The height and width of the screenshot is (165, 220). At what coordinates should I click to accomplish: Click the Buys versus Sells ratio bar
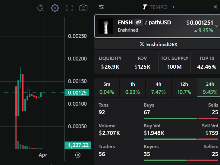click(x=181, y=118)
